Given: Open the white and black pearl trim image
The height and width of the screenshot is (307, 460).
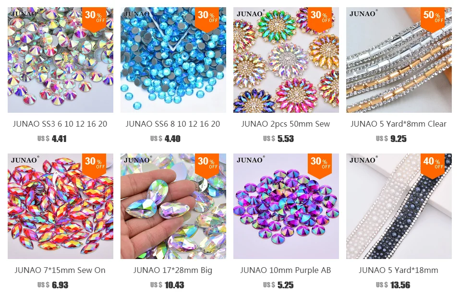Looking at the screenshot, I should pyautogui.click(x=399, y=206).
